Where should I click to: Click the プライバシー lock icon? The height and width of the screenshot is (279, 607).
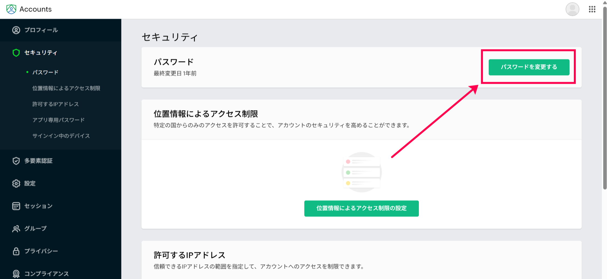pos(16,251)
